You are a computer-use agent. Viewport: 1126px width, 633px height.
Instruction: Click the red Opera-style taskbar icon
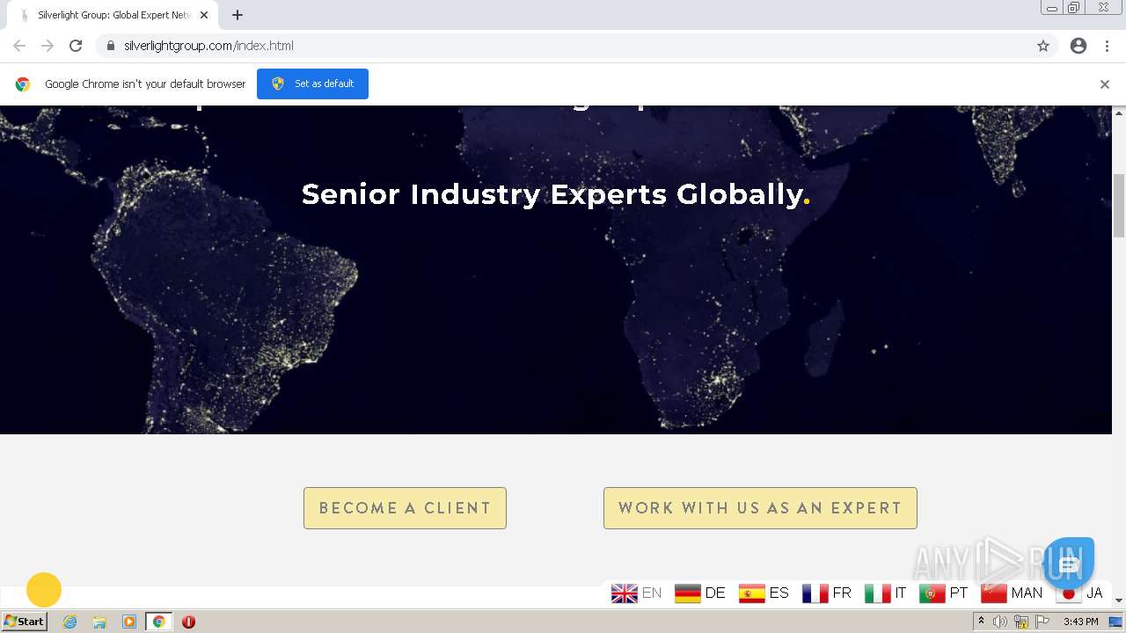tap(188, 622)
